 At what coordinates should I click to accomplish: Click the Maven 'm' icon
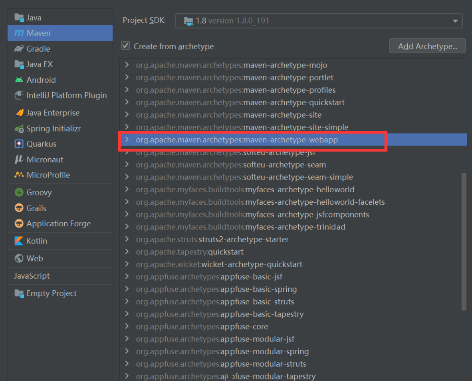(19, 33)
